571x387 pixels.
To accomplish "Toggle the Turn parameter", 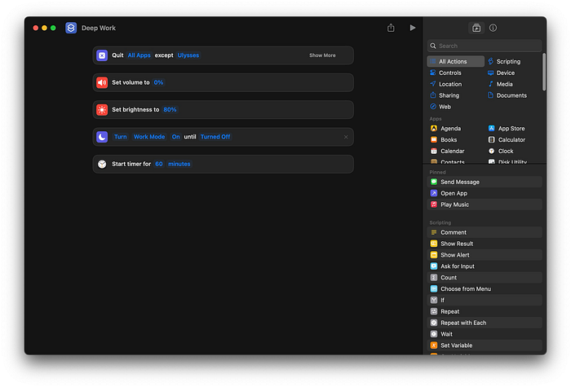I will coord(121,137).
